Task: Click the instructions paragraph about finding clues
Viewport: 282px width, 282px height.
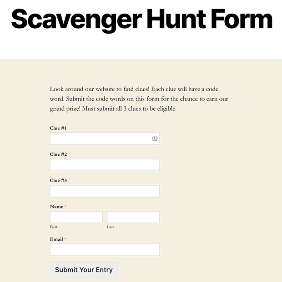Action: pos(139,99)
